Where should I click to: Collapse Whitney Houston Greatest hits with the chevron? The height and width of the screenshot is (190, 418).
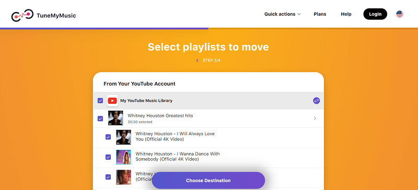coord(315,118)
